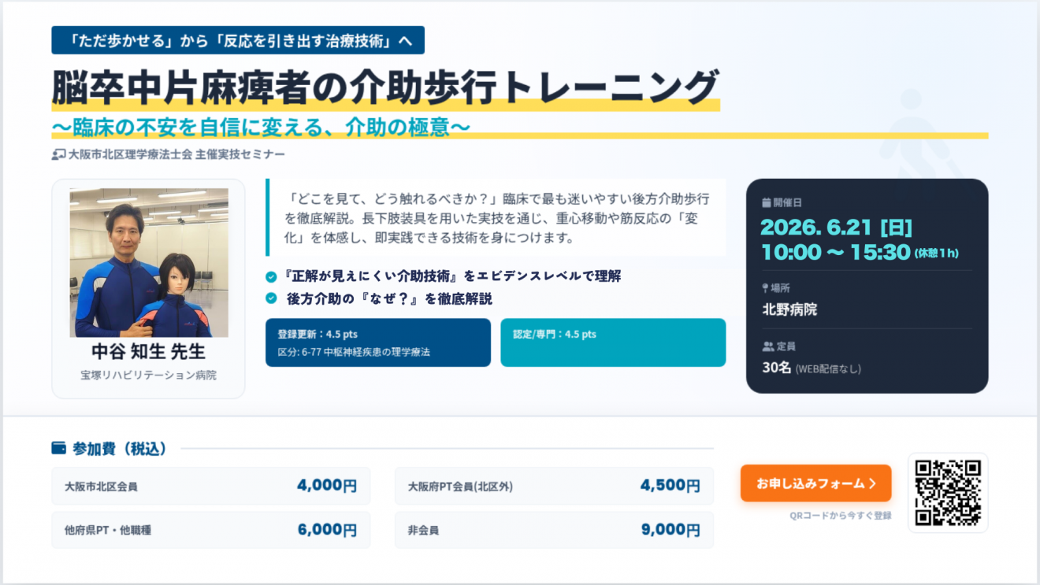The image size is (1040, 585).
Task: Select the 認定/専門 4.5 pts teal card
Action: pos(613,342)
